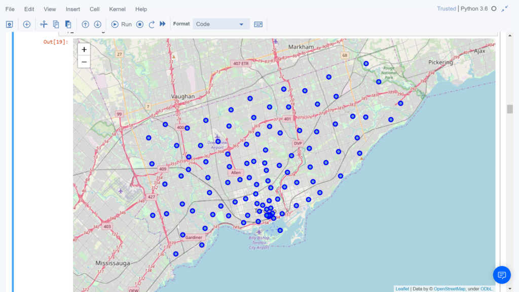The width and height of the screenshot is (519, 292).
Task: Restart the kernel using the restart icon
Action: 151,24
